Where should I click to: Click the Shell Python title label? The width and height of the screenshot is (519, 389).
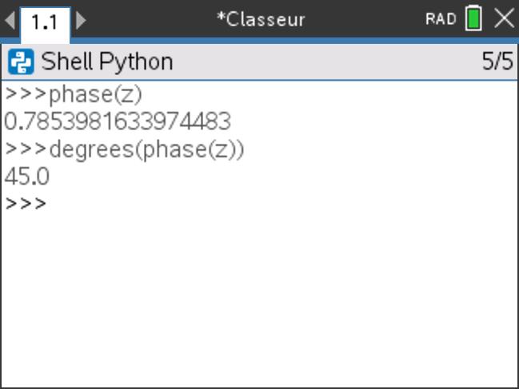coord(106,62)
